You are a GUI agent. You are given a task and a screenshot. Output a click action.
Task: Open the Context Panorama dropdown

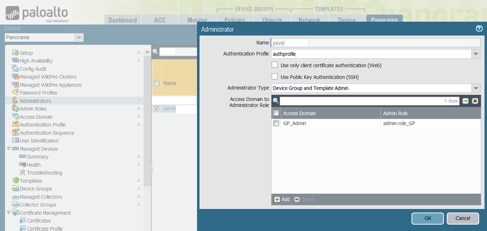(78, 37)
